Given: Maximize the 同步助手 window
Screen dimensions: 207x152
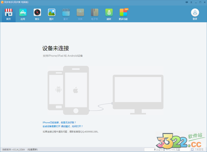Looking at the screenshot, I should (x=200, y=2).
